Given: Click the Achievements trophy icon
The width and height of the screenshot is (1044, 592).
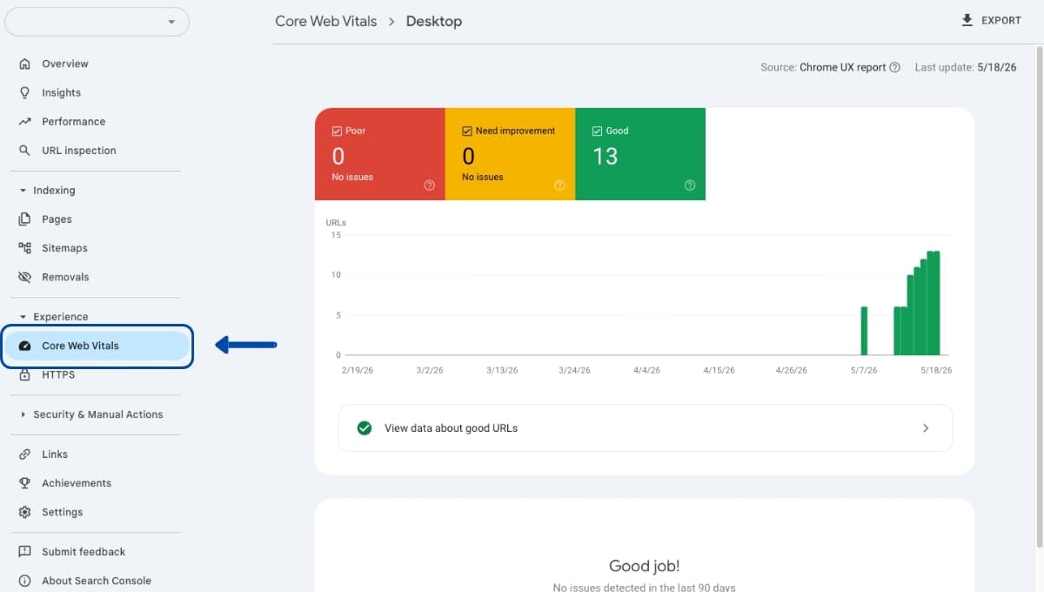Looking at the screenshot, I should pyautogui.click(x=24, y=483).
